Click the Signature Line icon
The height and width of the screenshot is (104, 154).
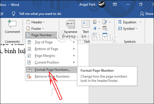tap(105, 22)
